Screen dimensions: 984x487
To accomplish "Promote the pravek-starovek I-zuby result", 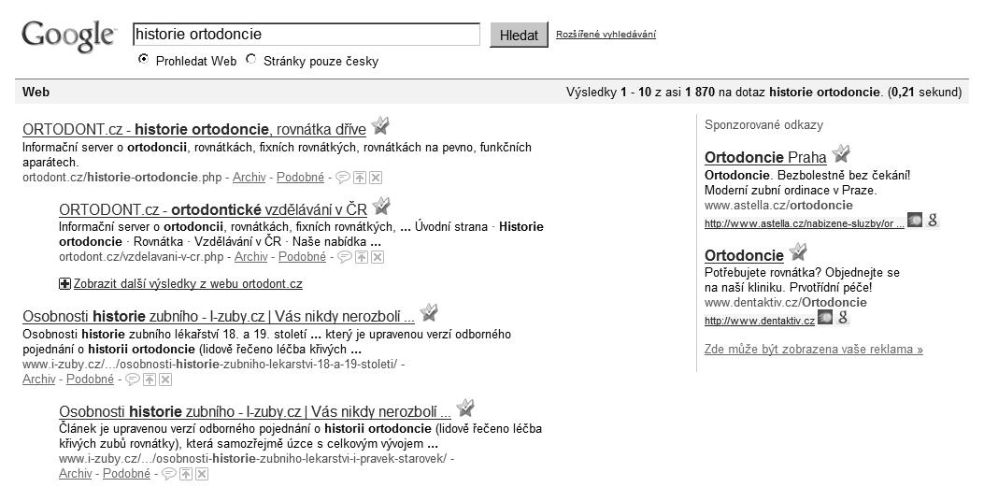I will 186,474.
